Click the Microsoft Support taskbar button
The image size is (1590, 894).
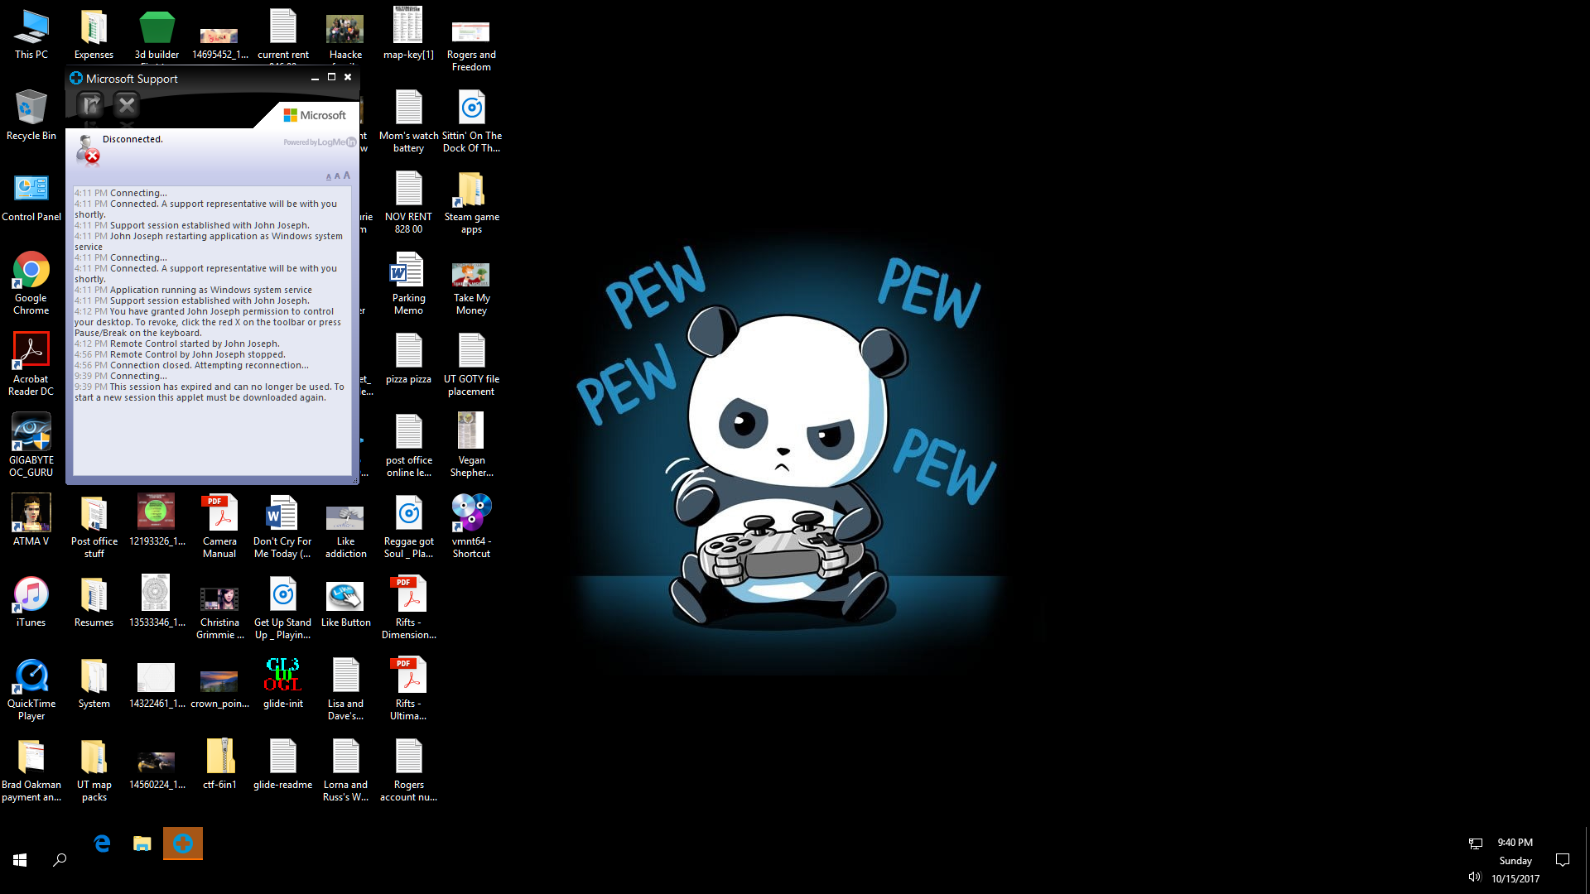pos(183,844)
